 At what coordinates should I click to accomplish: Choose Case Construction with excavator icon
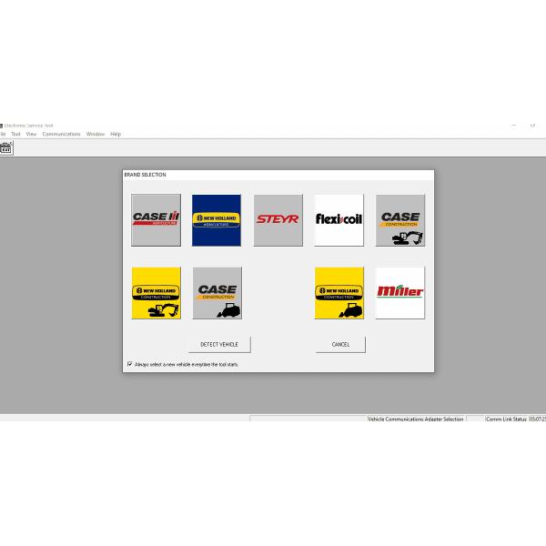point(399,219)
